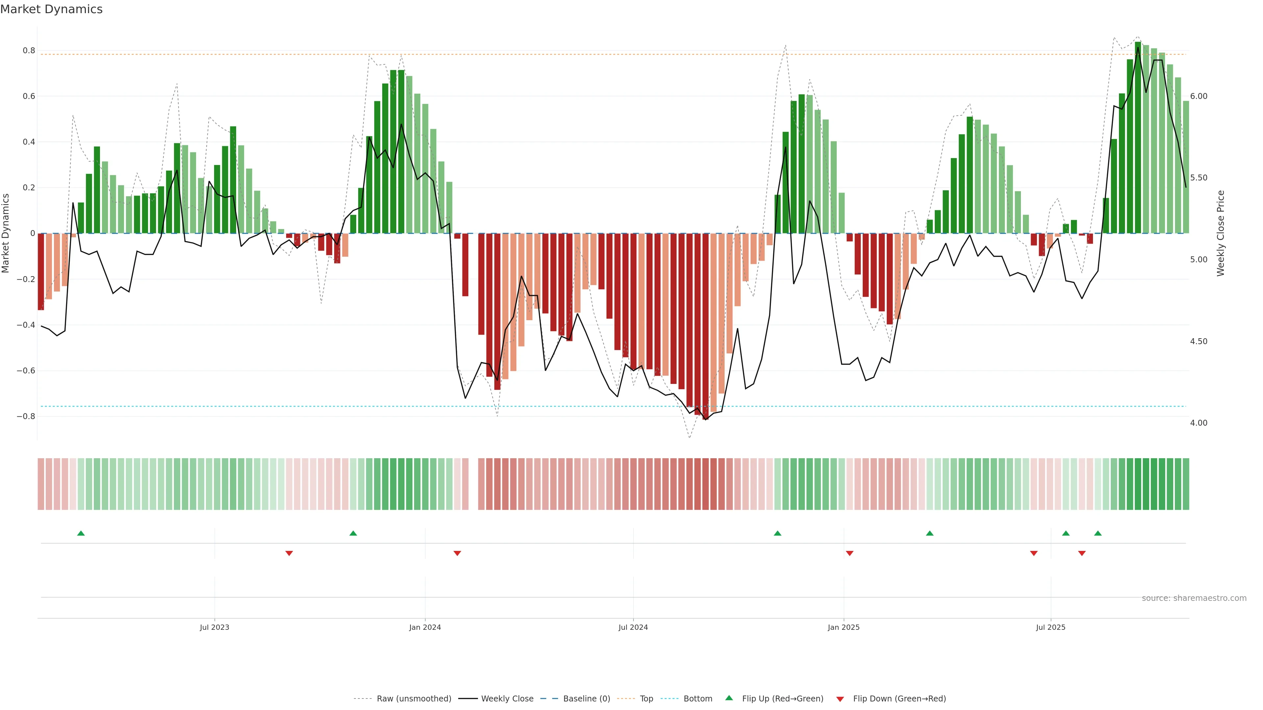Click the rightmost red Flip Down triangle marker
Viewport: 1263px width, 710px height.
coord(1081,553)
